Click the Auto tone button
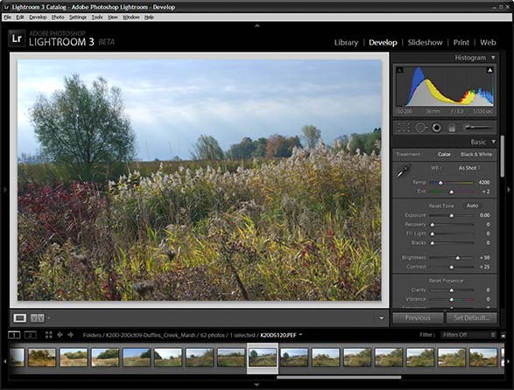The width and height of the screenshot is (514, 390). 472,205
